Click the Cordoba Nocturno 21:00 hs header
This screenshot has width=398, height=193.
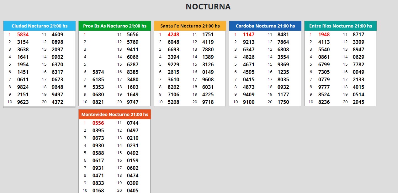pos(265,26)
